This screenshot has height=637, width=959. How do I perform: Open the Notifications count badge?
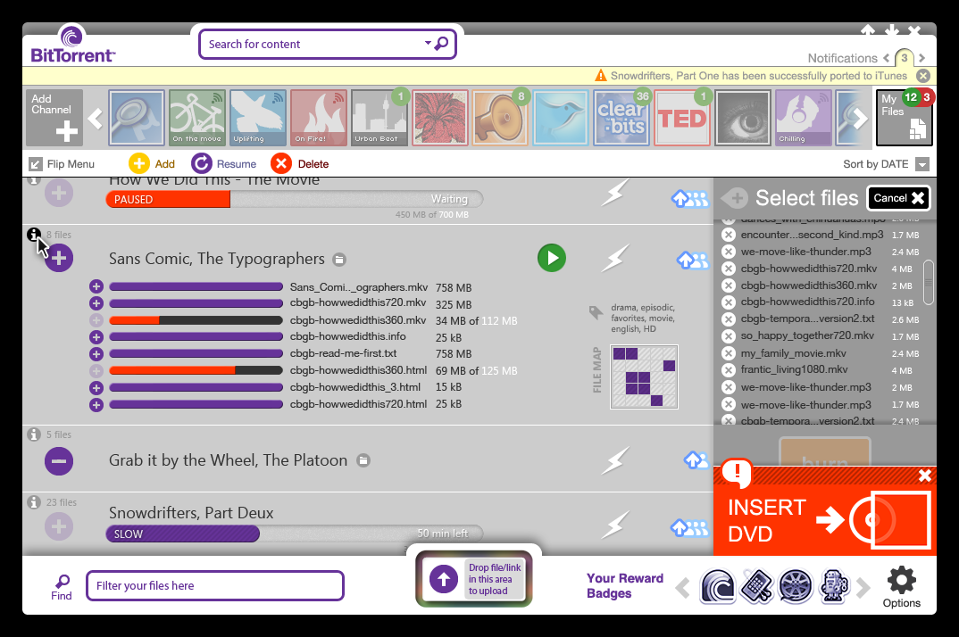904,57
